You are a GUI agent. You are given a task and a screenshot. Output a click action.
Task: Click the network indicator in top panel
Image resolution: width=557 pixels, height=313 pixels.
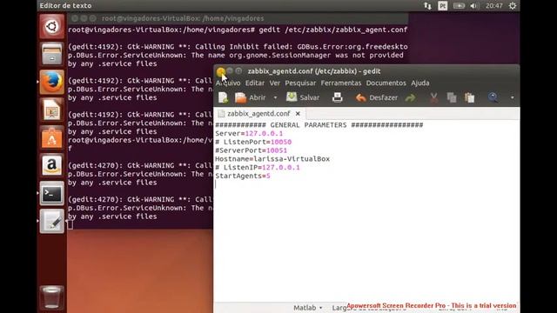click(x=427, y=6)
